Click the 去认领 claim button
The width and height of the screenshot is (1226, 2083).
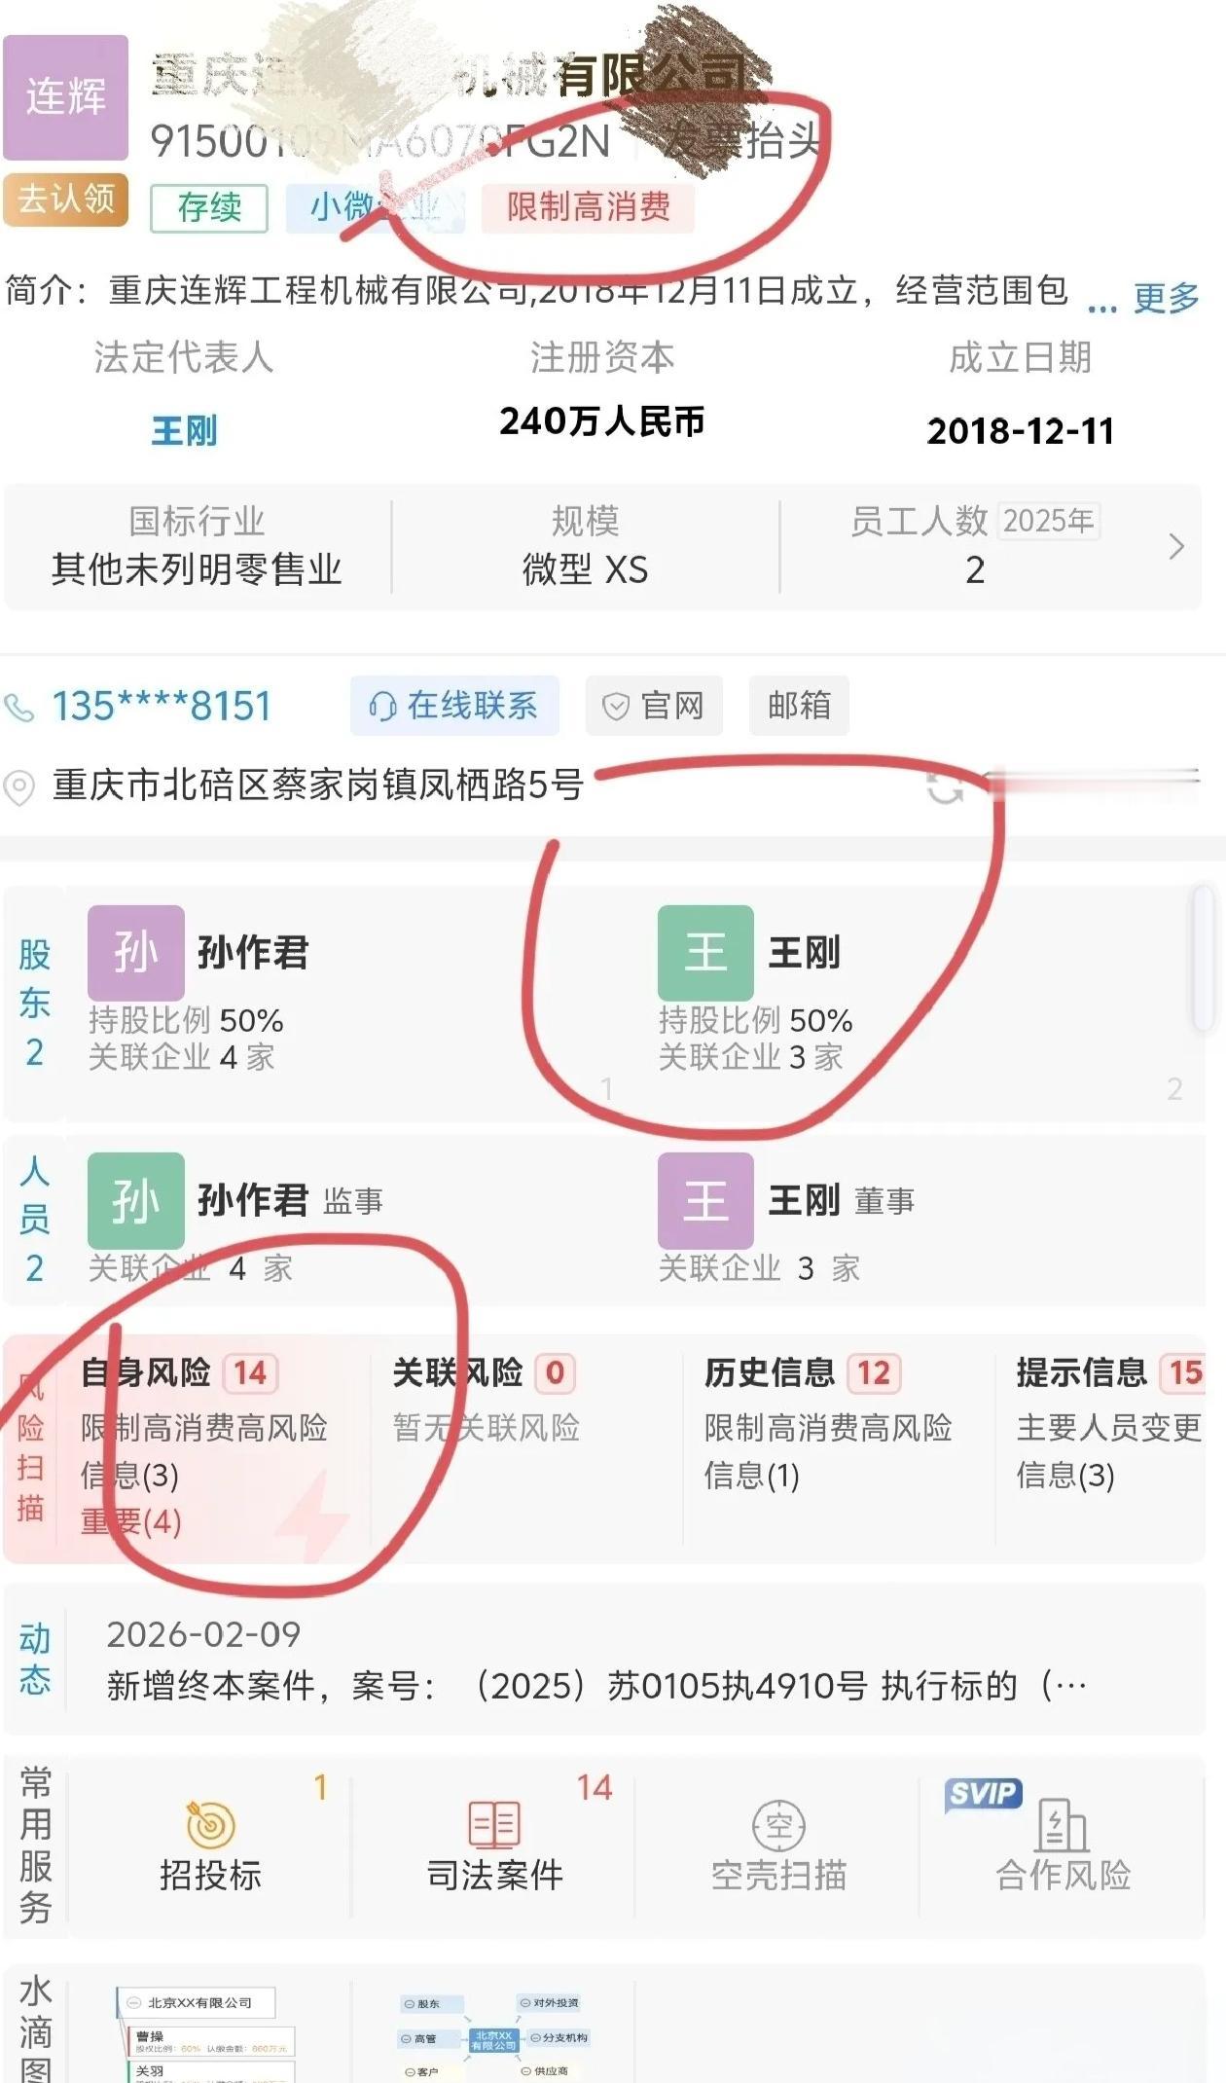tap(66, 200)
